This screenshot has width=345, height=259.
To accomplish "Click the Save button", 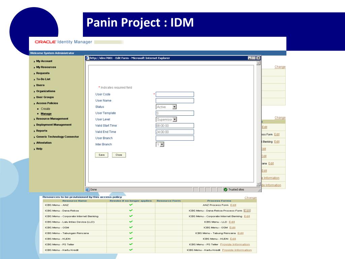I will coord(102,155).
